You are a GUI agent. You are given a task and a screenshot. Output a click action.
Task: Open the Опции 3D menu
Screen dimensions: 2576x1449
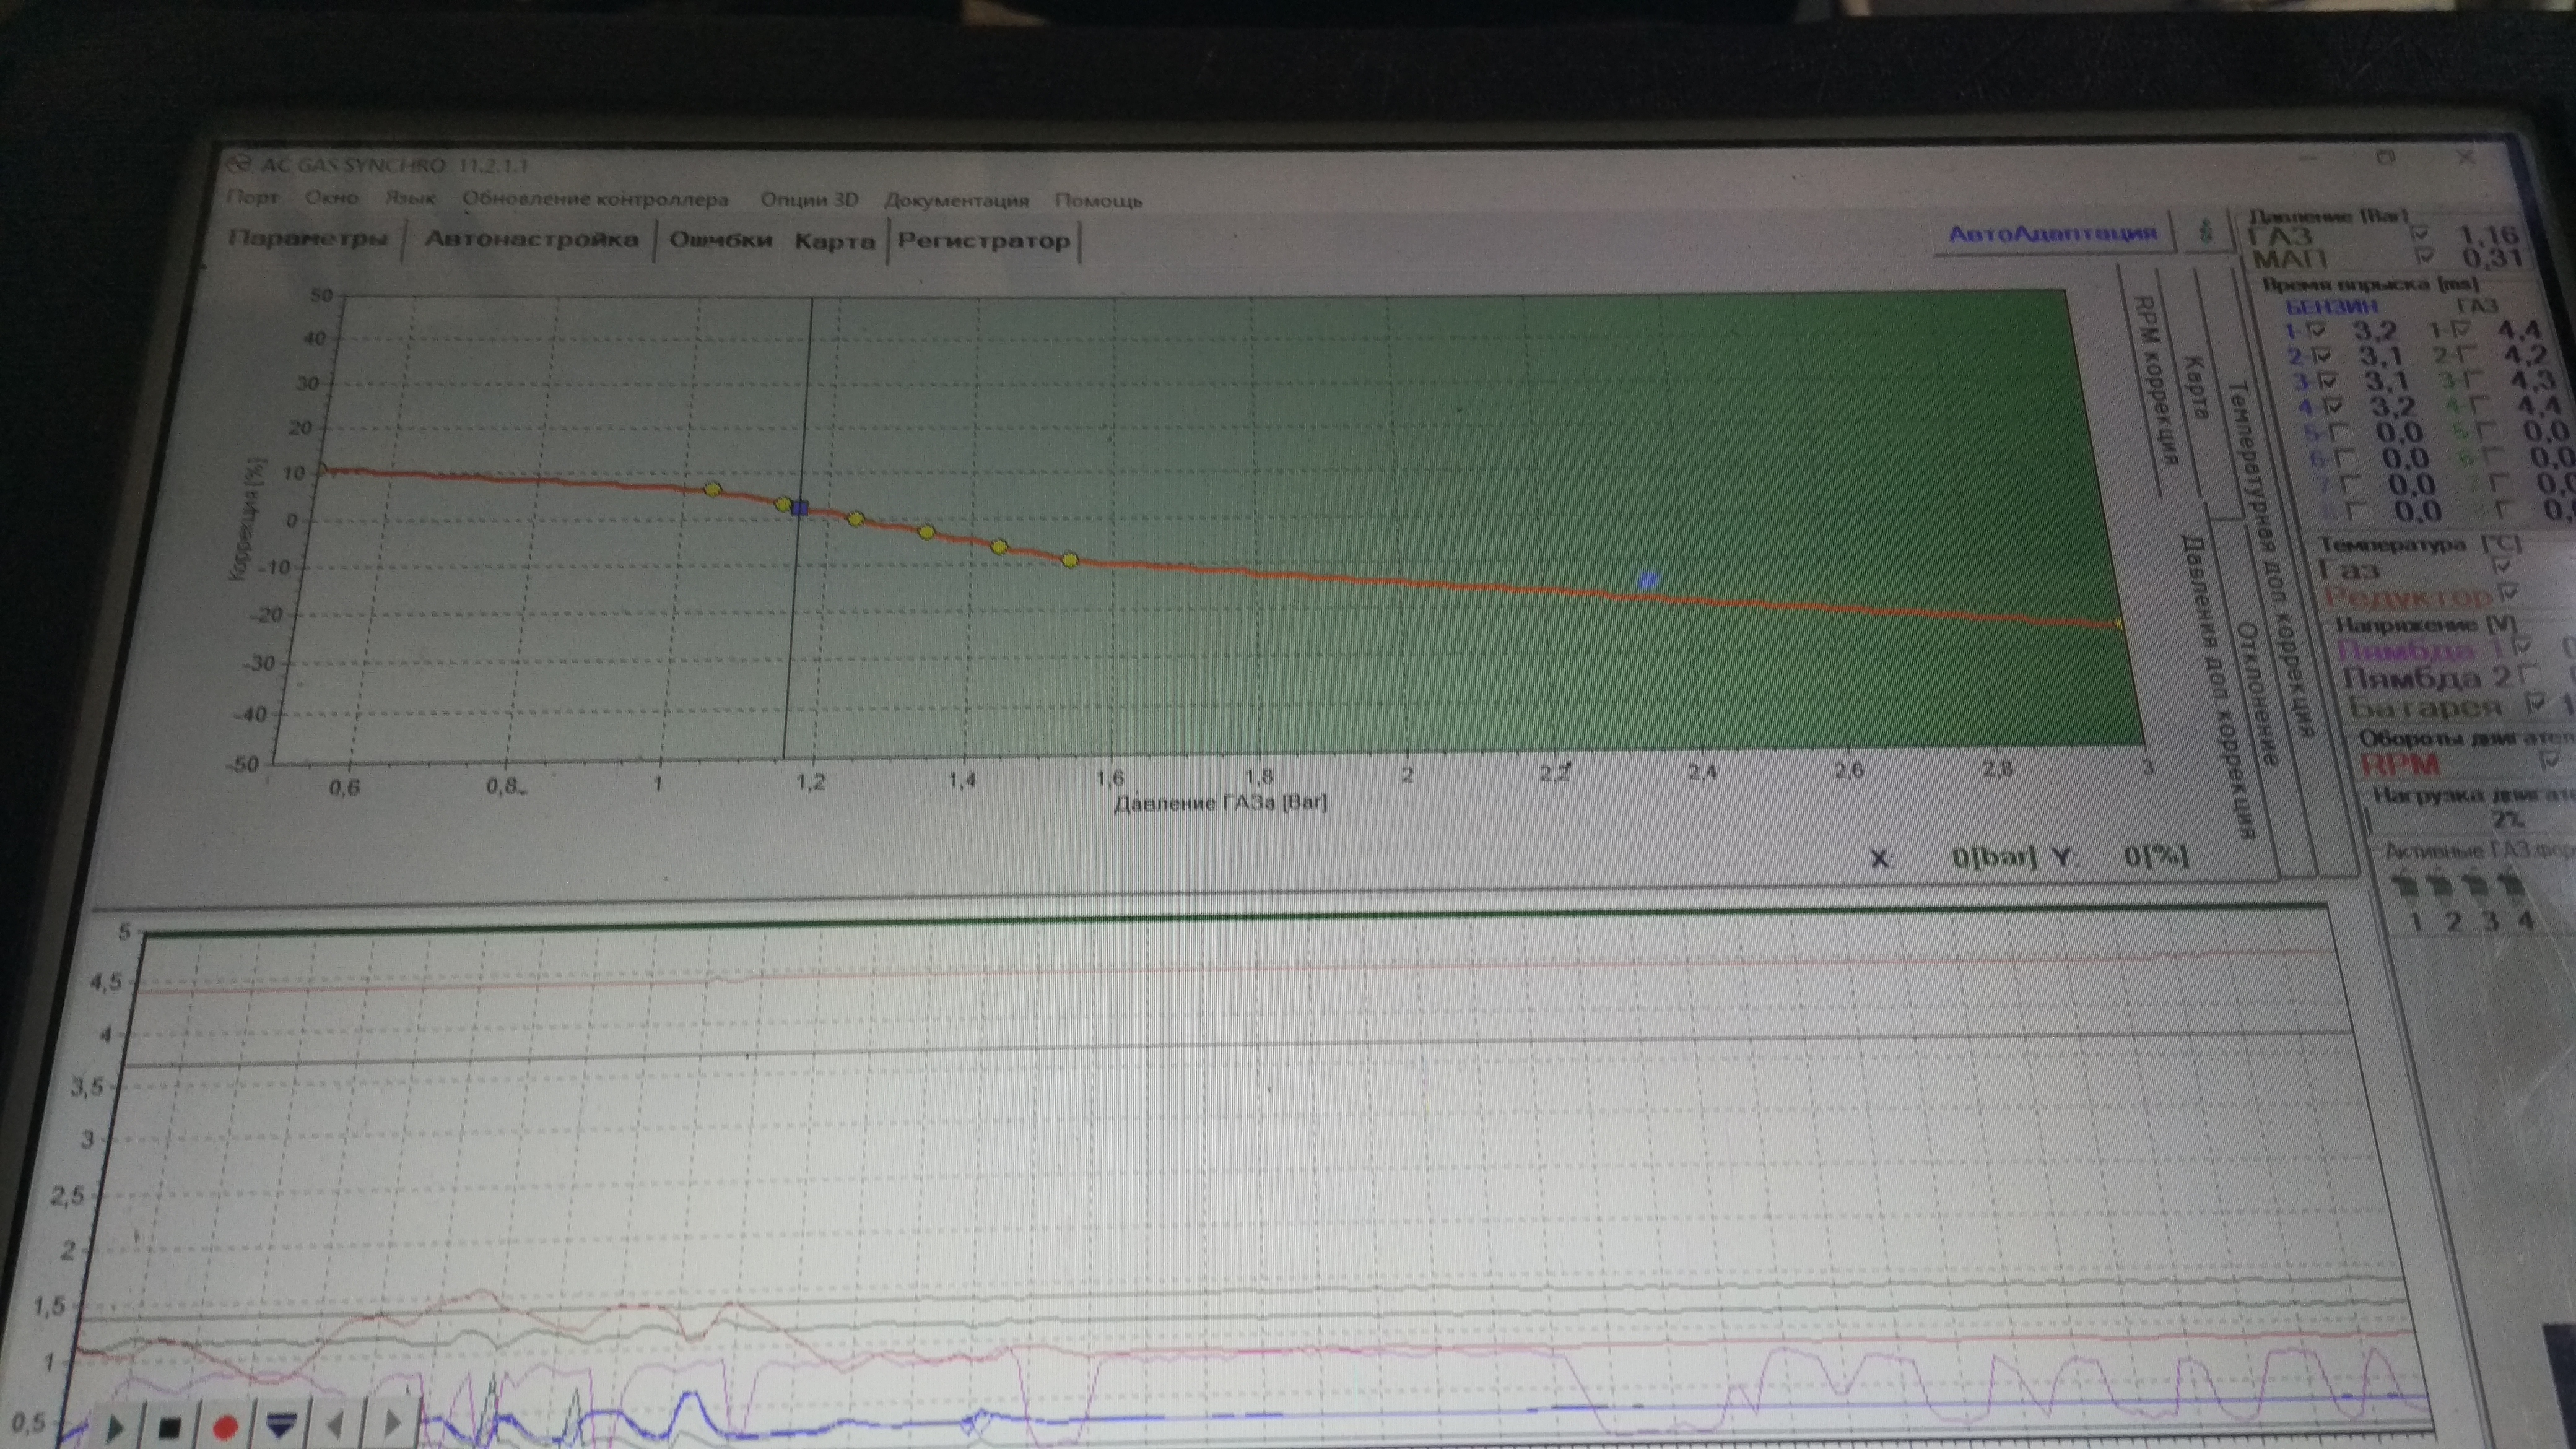pos(808,200)
